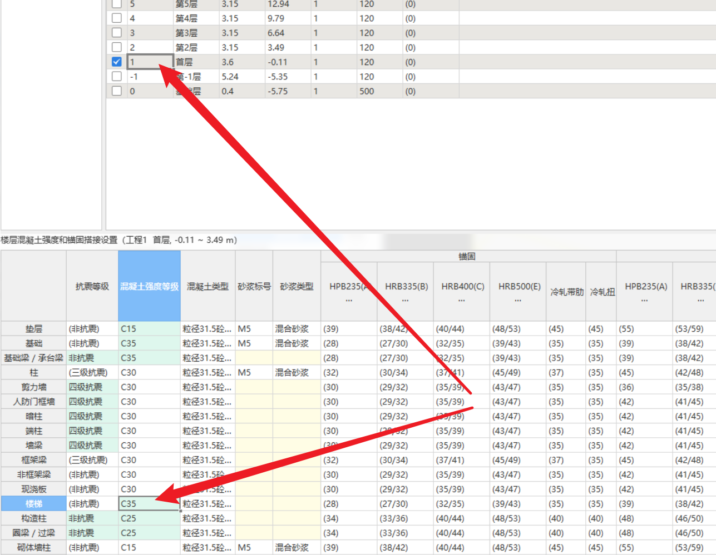This screenshot has width=716, height=555.
Task: Select the 构造柱 row header
Action: (34, 518)
